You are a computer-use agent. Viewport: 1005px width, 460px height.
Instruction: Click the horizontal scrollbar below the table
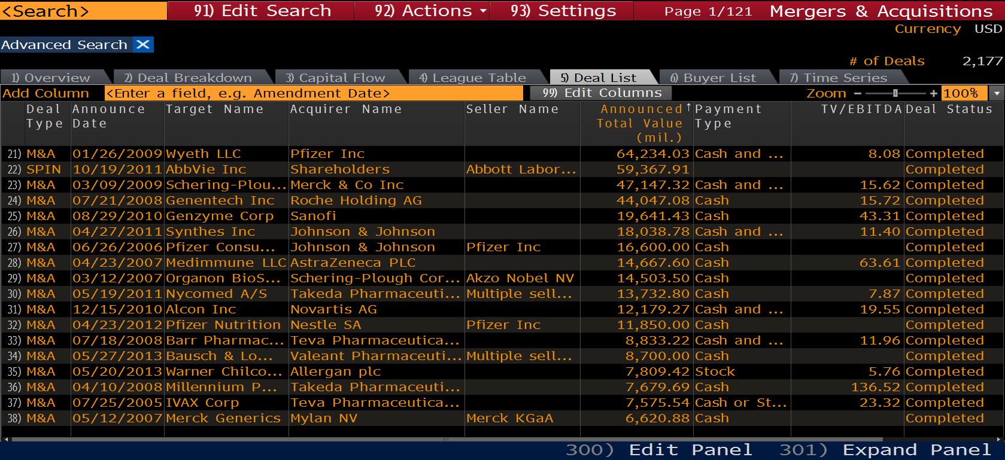pos(446,439)
